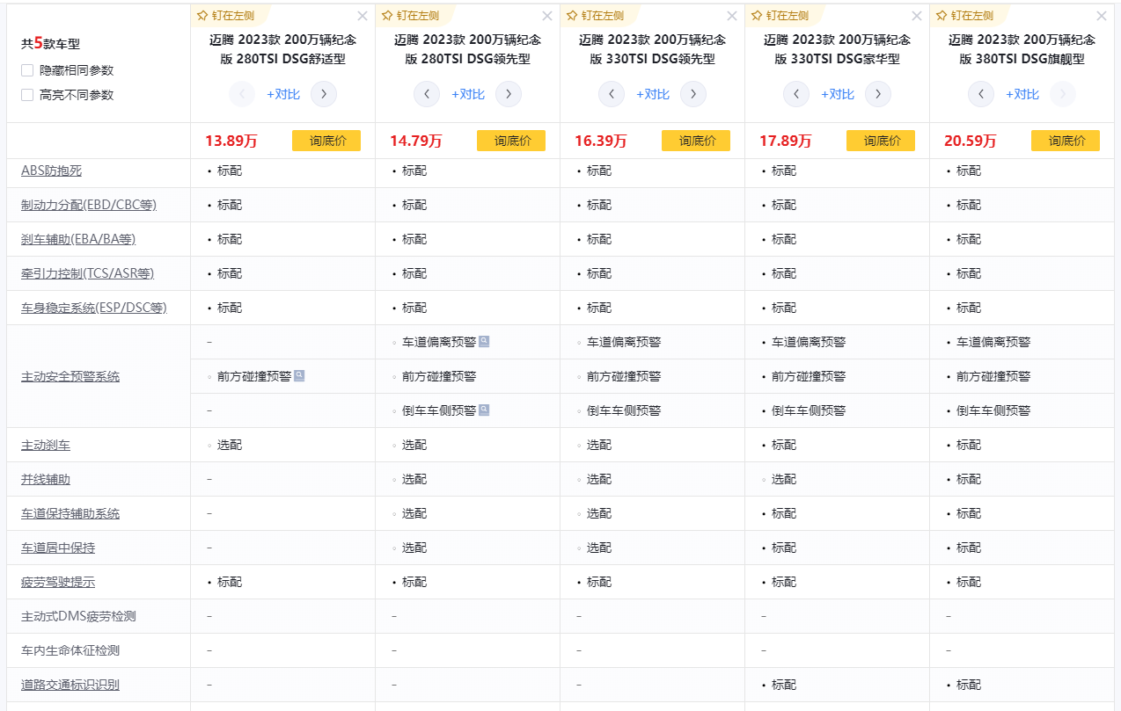Click info icon beside 280TSI领先型 车道偏离预警

[485, 342]
